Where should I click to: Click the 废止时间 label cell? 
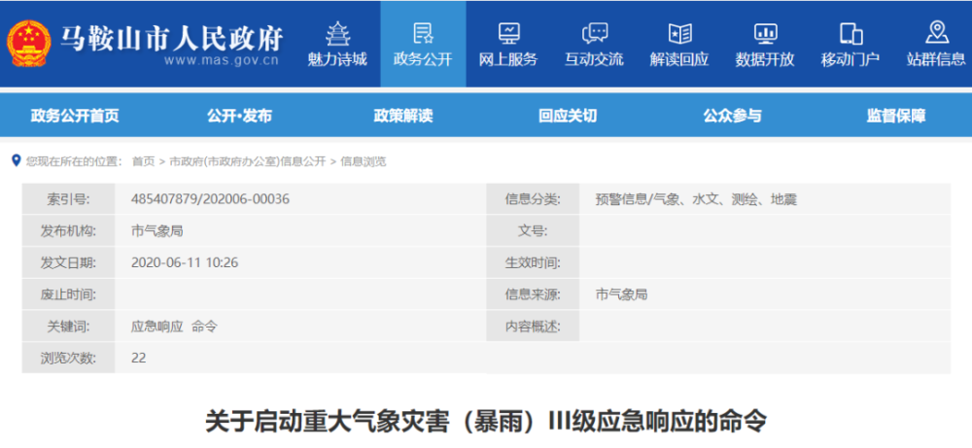[x=68, y=294]
